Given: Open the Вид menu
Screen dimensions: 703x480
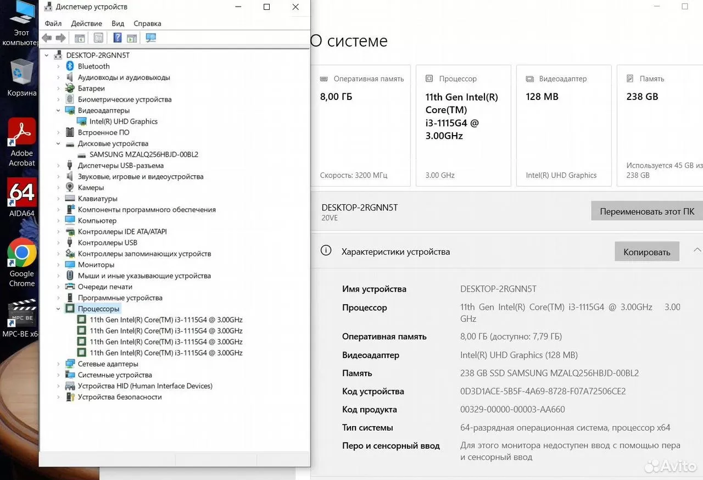Looking at the screenshot, I should tap(118, 24).
